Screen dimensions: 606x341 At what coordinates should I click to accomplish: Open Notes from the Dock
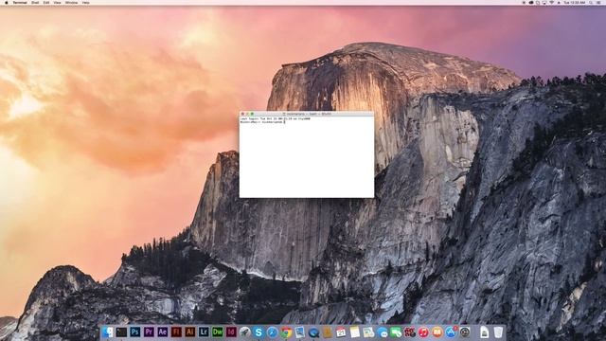[355, 332]
